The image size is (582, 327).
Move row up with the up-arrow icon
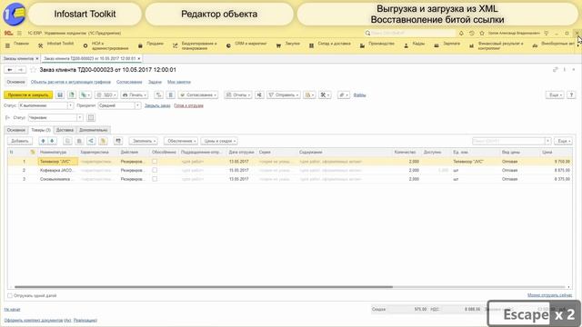click(x=43, y=141)
